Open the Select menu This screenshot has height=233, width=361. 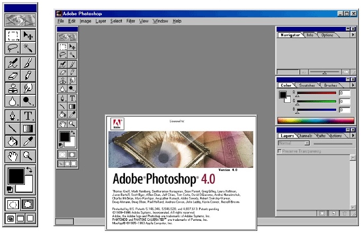[116, 21]
